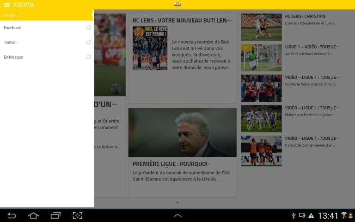Open the RC Lens nouveau But! article
Screen dimensions: 355x222
[181, 20]
